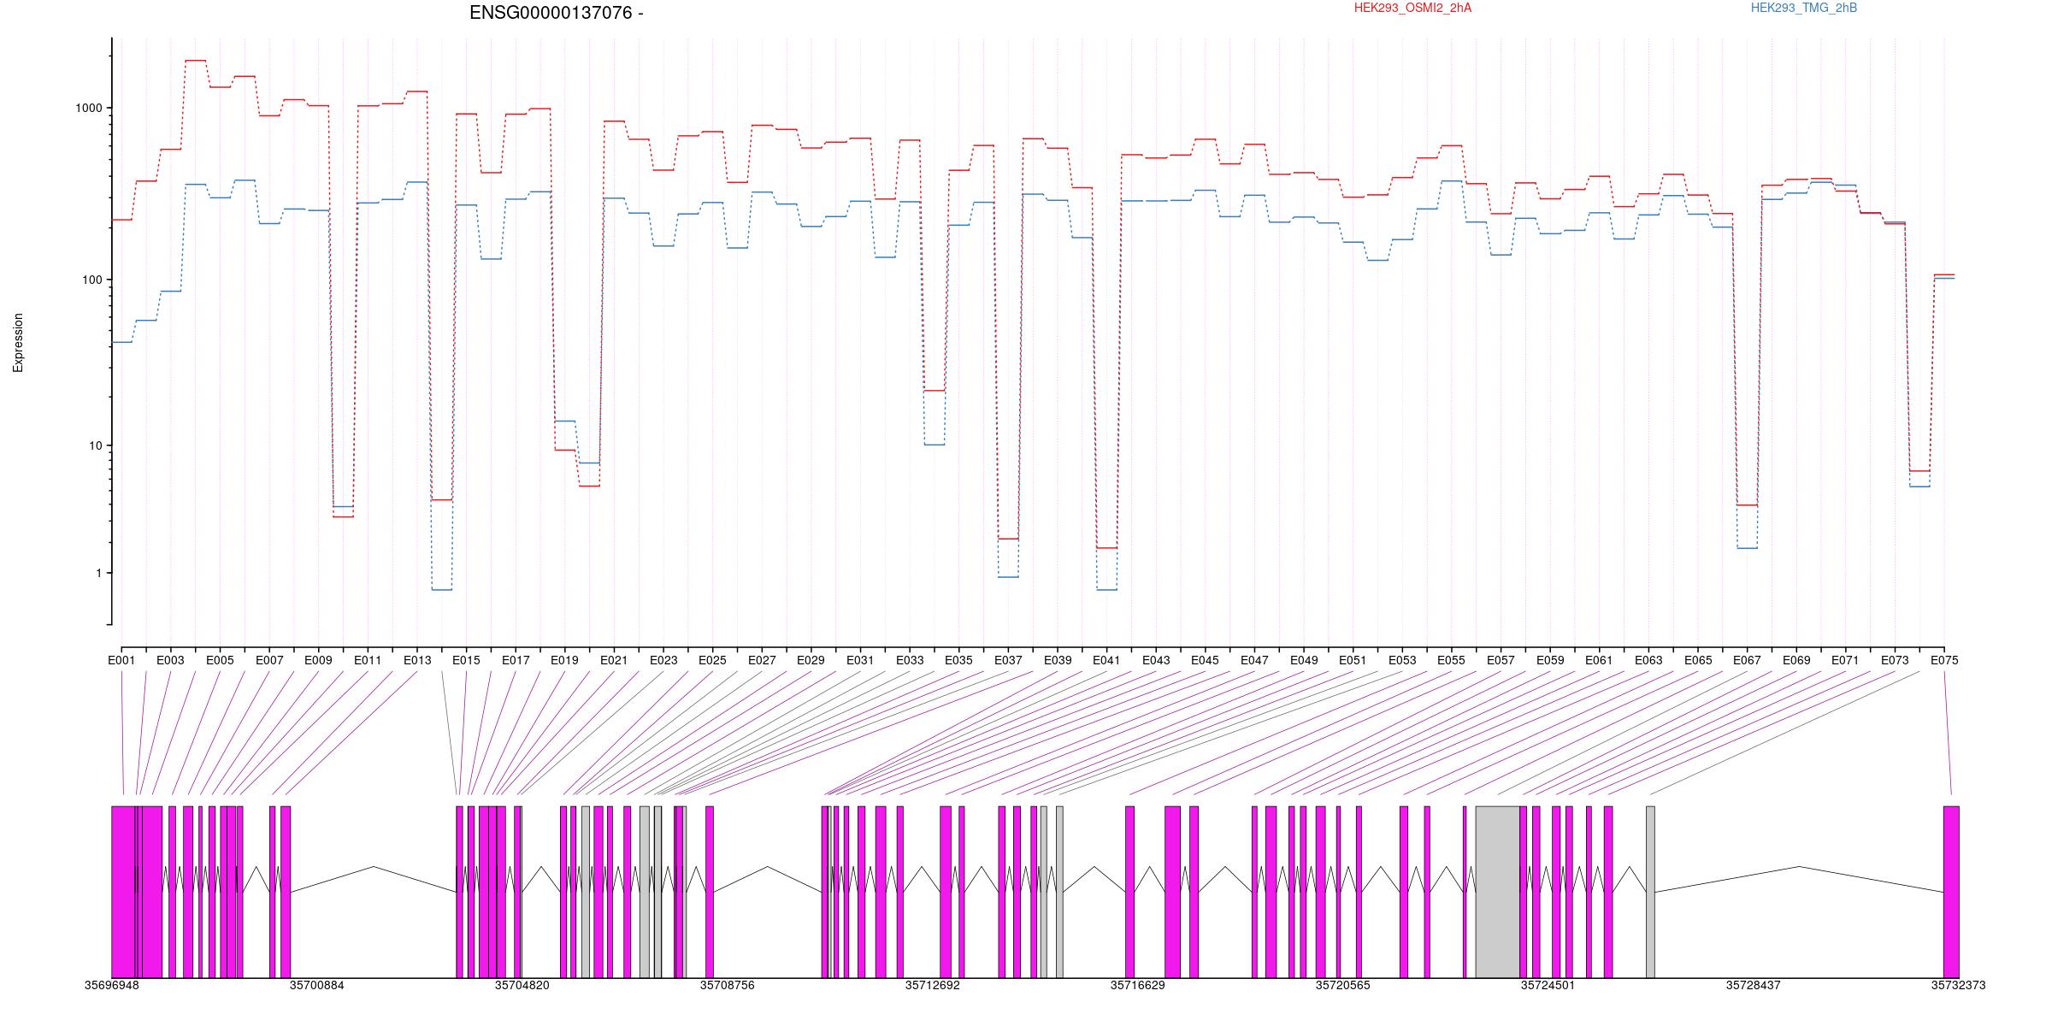Click exon label E067
Image resolution: width=2052 pixels, height=1026 pixels.
click(1747, 660)
